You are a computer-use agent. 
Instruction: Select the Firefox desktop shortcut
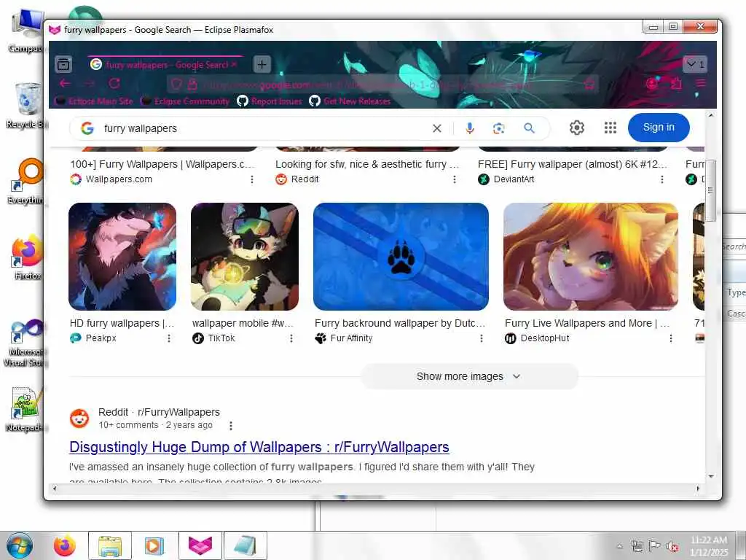coord(27,257)
